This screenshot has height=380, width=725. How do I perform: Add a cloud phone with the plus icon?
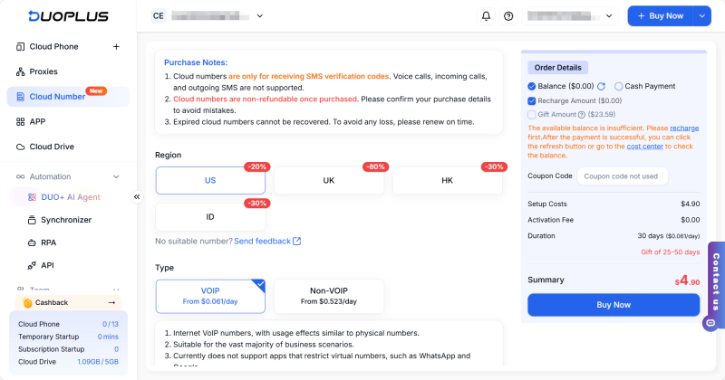tap(116, 47)
